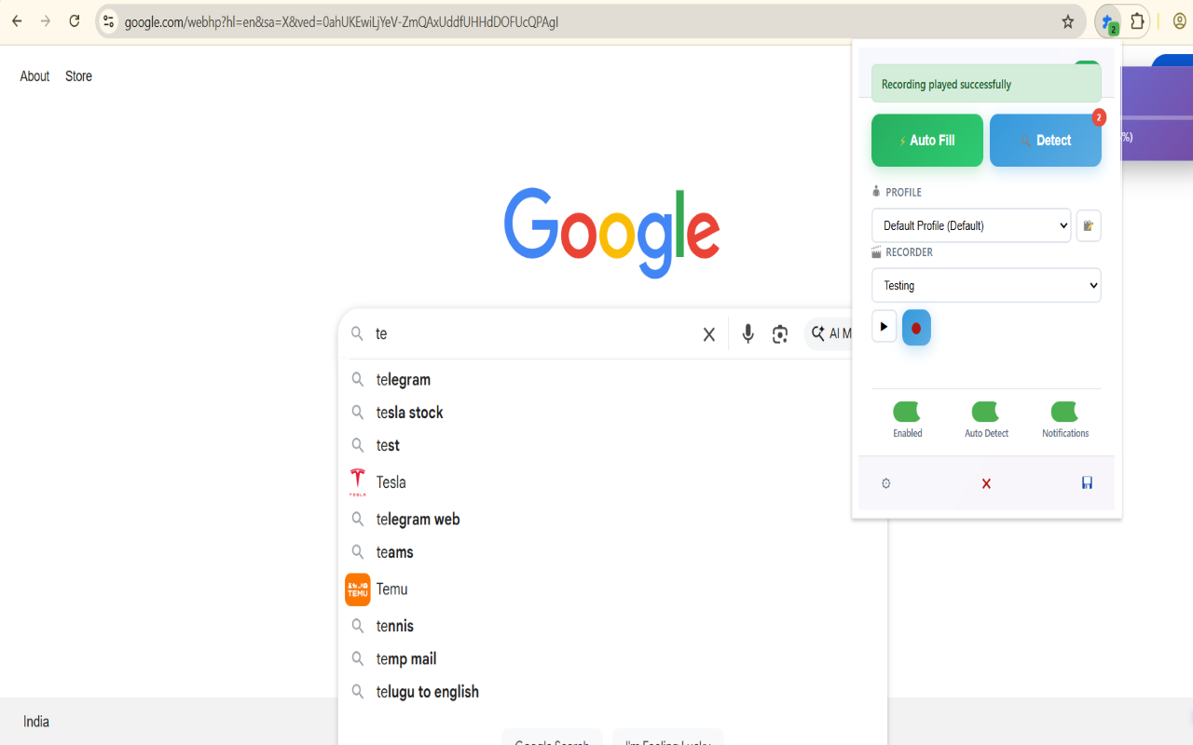1193x745 pixels.
Task: Click the Google logo
Action: pos(611,233)
